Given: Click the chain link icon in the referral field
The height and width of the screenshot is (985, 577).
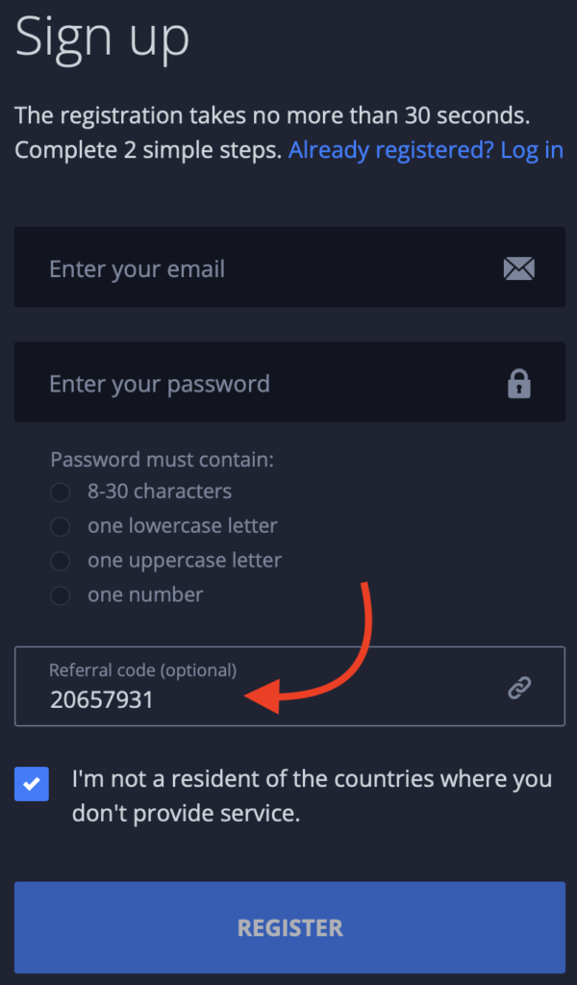Looking at the screenshot, I should pos(519,687).
